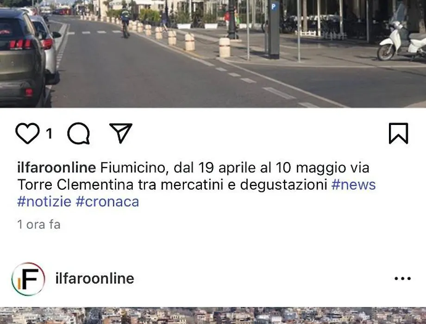Open the #cronaca hashtag
This screenshot has width=426, height=324.
pyautogui.click(x=107, y=202)
